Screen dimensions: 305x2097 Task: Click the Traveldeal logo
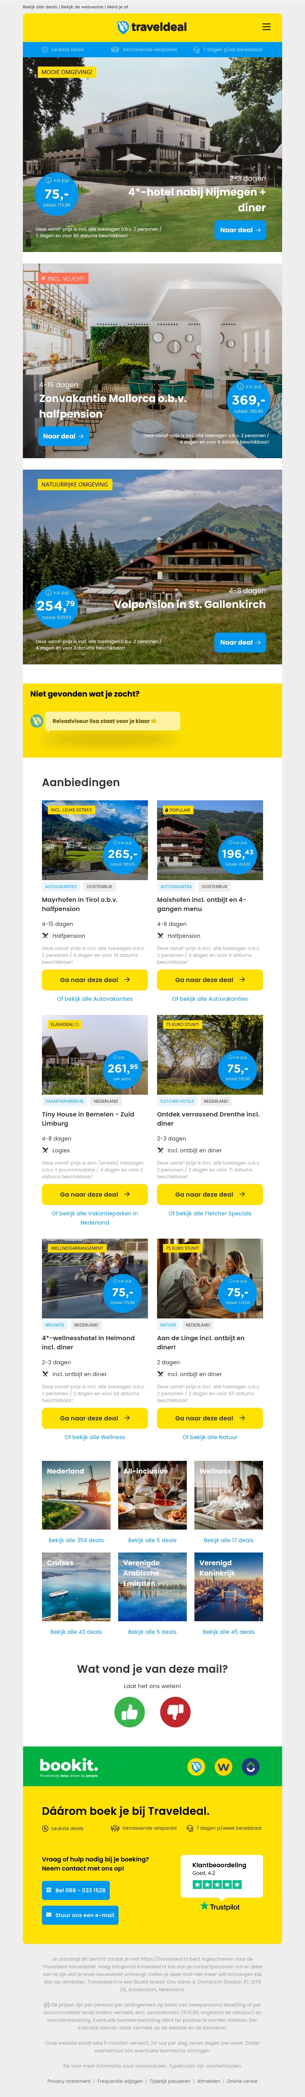click(x=152, y=27)
